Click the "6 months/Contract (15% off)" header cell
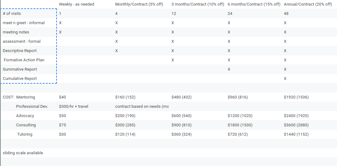Viewport: 337px width, 166px height. [x=254, y=4]
